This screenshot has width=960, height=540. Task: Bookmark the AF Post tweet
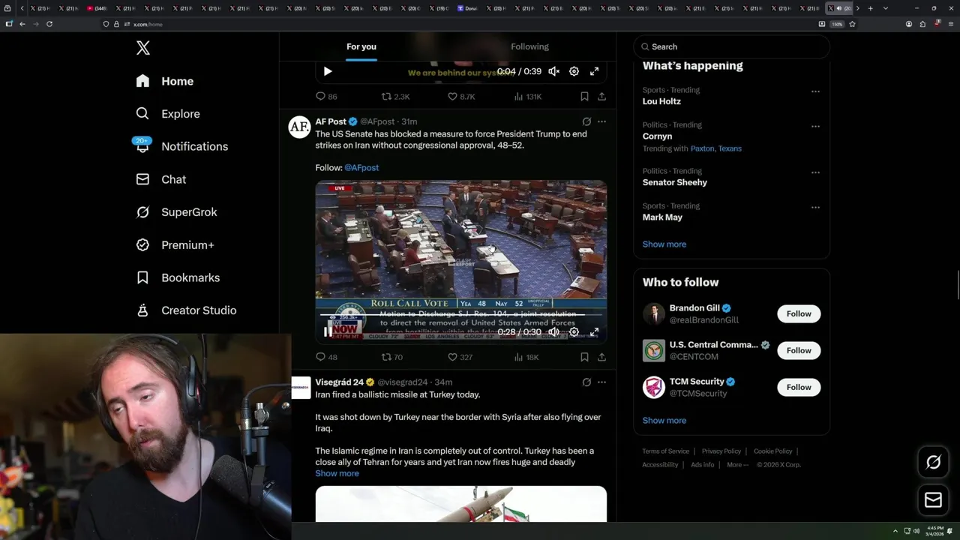coord(584,358)
